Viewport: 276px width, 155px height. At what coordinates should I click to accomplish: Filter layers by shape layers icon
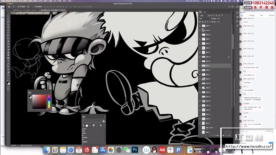coord(217,16)
